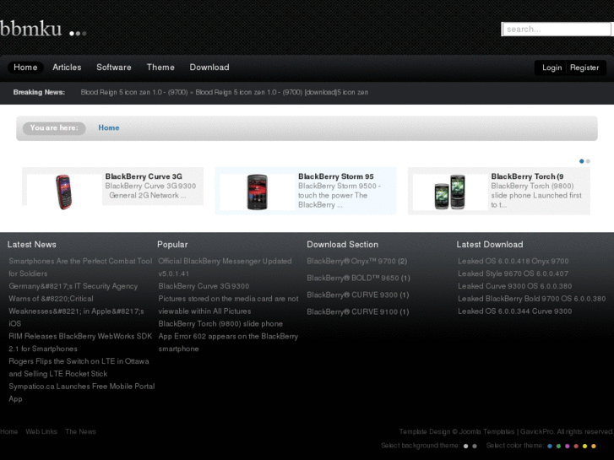Select the blue color theme
This screenshot has height=460, width=614.
point(550,446)
